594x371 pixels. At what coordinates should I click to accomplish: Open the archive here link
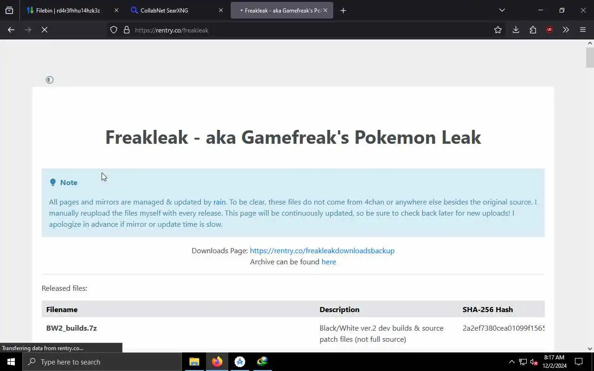click(x=329, y=262)
